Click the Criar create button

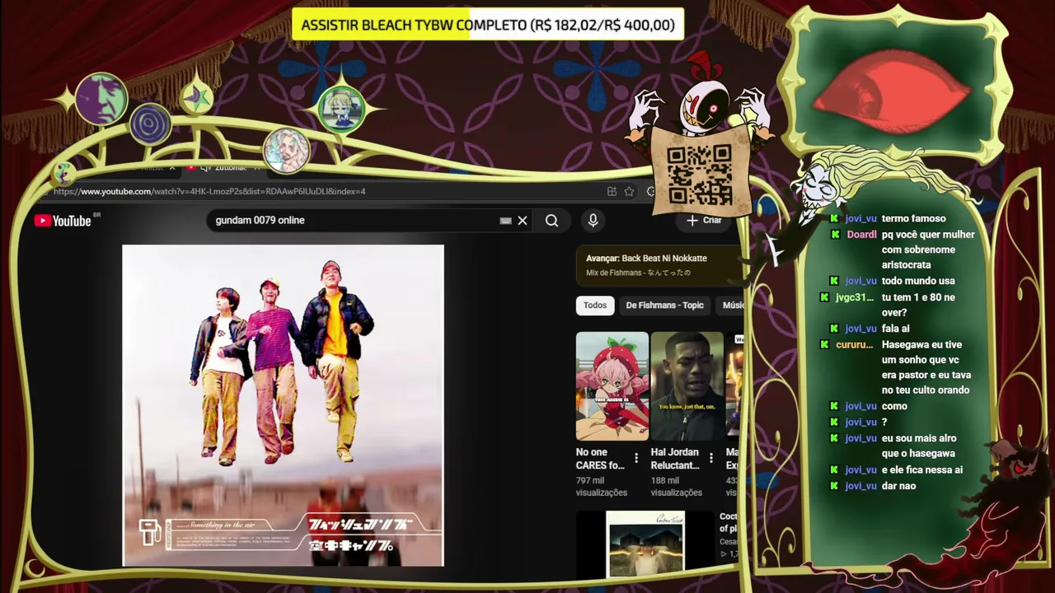pyautogui.click(x=704, y=220)
